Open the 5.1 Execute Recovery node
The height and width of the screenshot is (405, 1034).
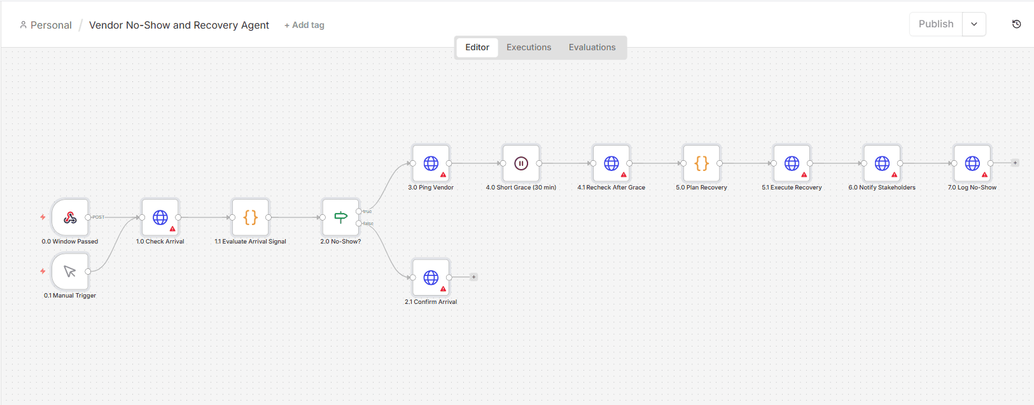(x=792, y=163)
